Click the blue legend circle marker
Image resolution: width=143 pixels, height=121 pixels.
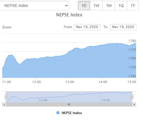pyautogui.click(x=58, y=113)
